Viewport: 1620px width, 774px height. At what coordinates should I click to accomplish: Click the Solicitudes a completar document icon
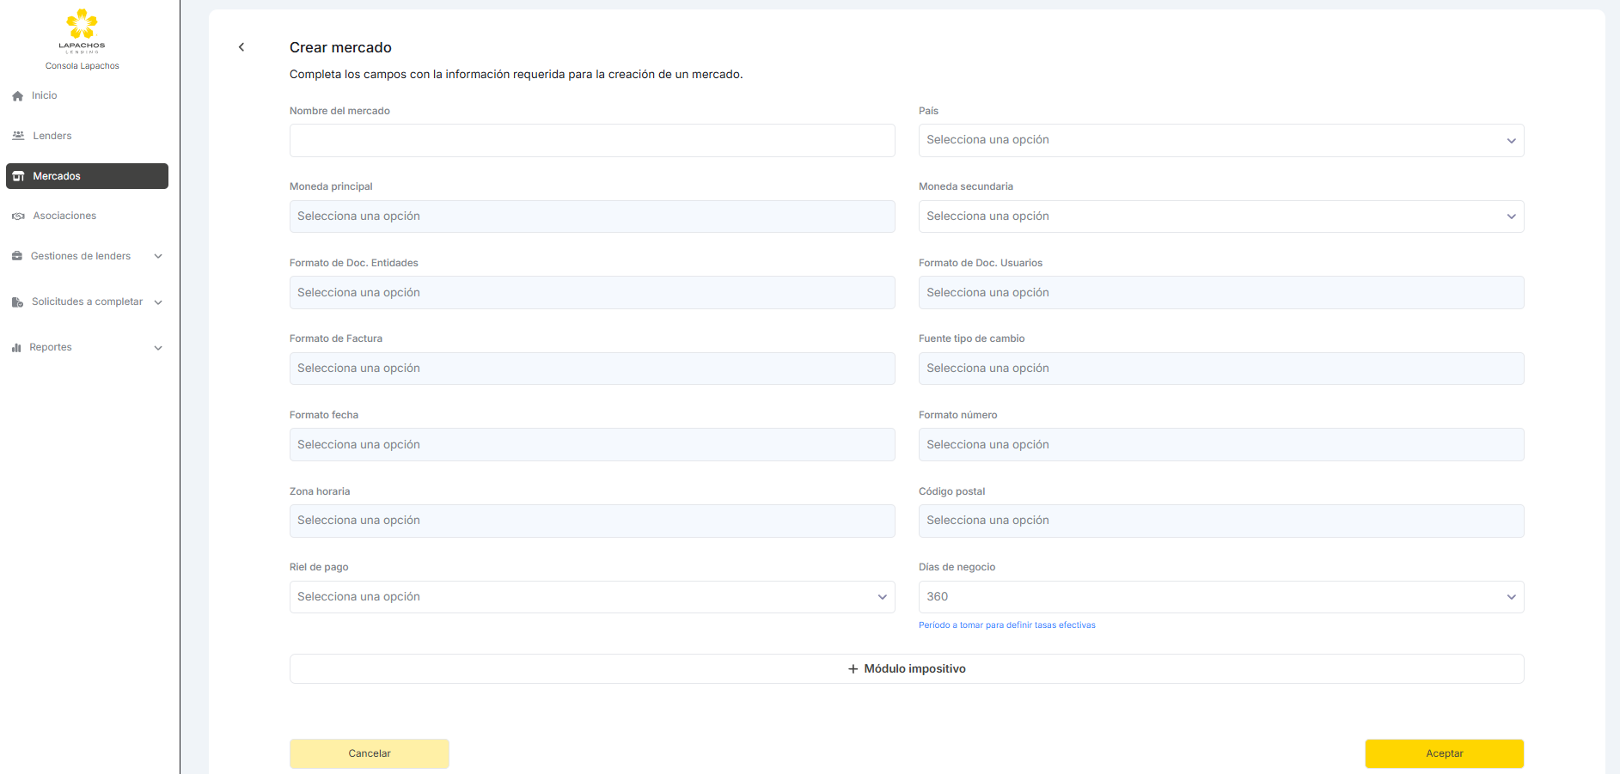click(17, 302)
